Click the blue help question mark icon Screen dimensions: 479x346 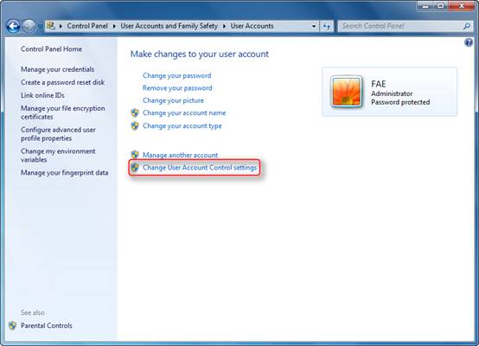coord(469,42)
